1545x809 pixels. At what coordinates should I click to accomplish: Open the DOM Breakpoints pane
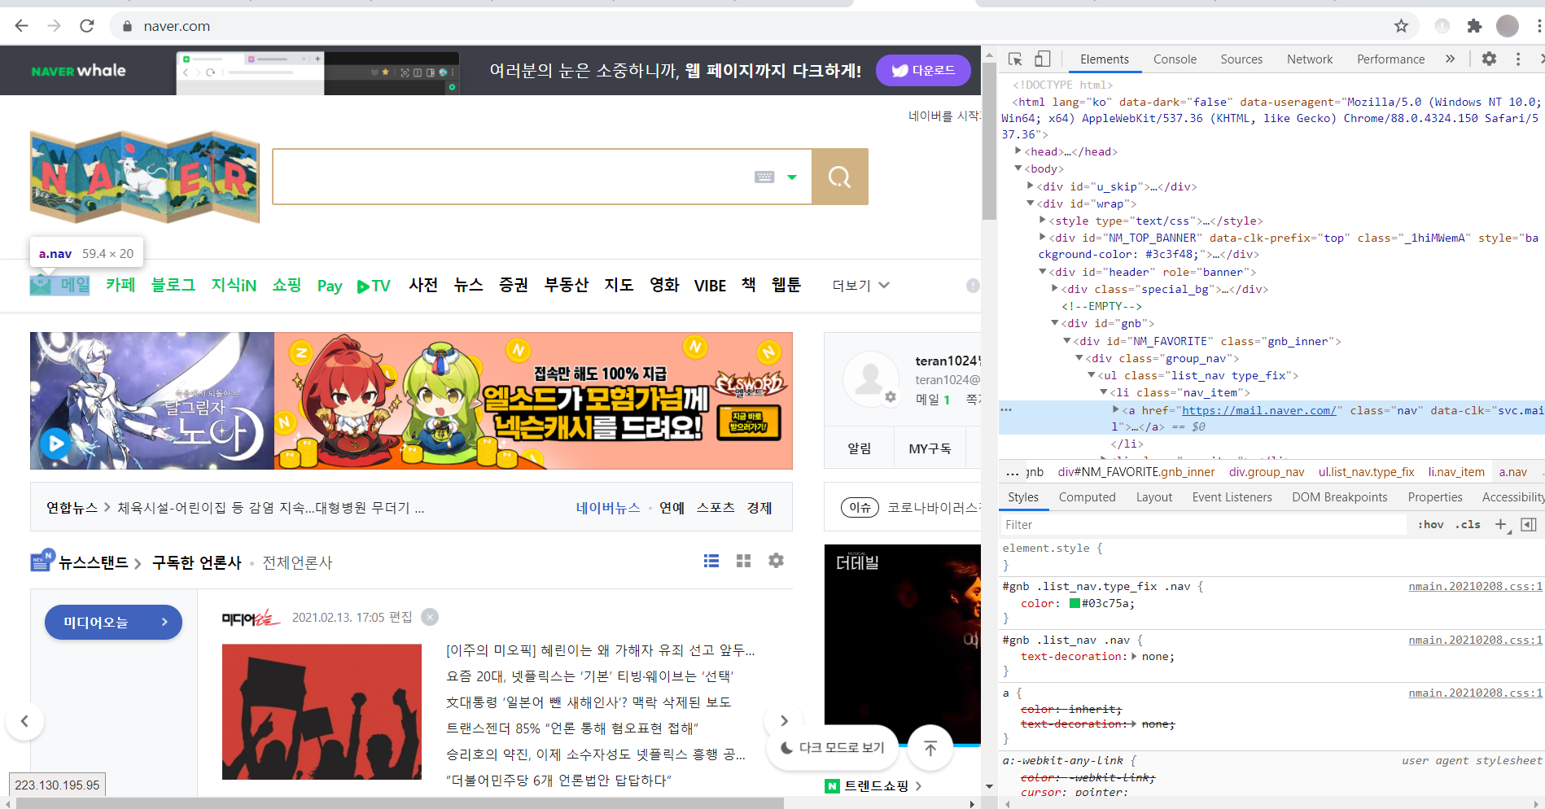click(x=1339, y=497)
